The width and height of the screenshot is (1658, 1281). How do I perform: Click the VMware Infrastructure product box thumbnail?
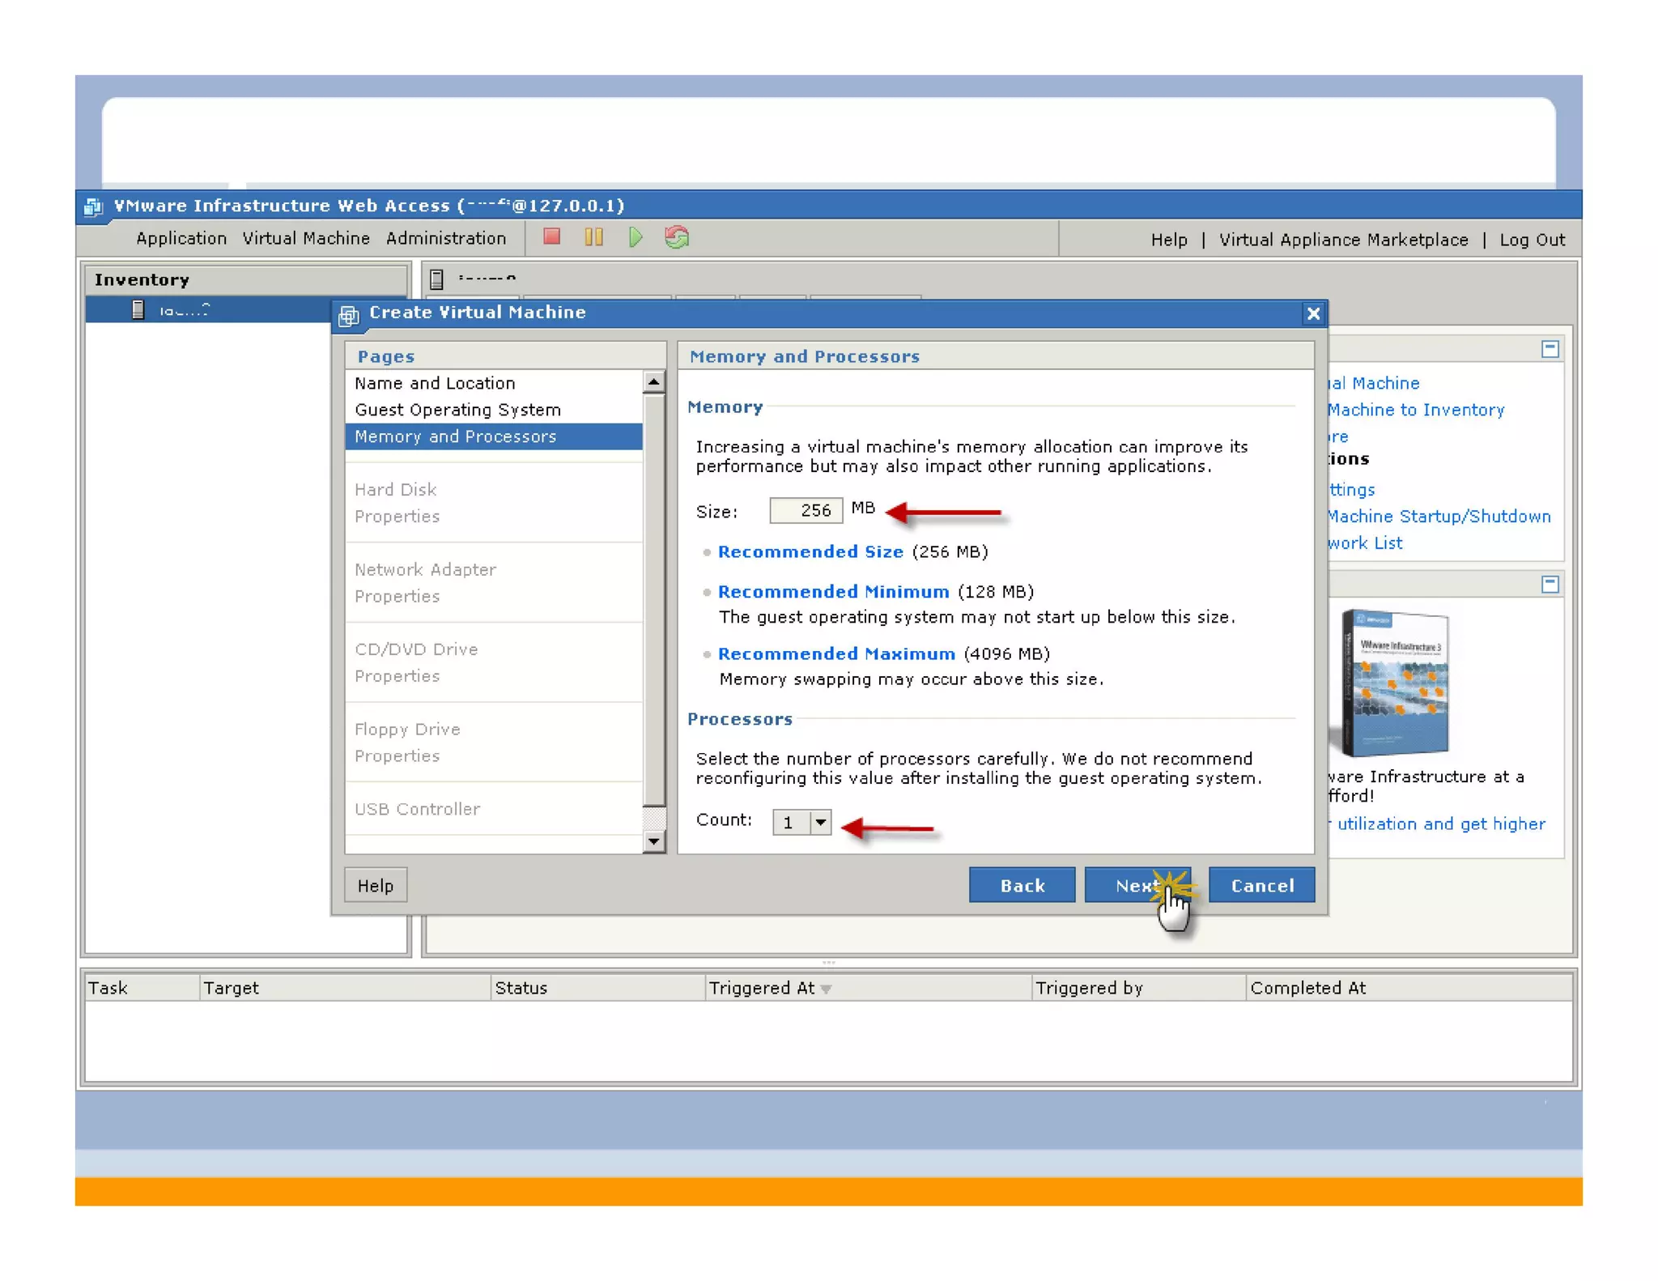[x=1395, y=683]
